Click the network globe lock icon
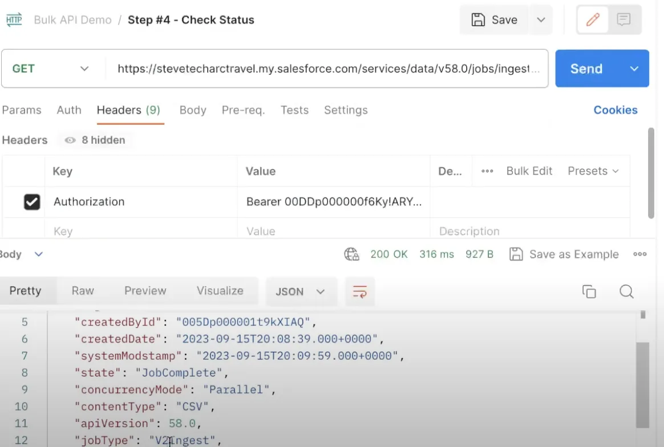 (351, 254)
